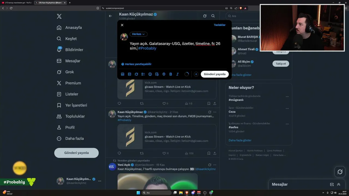Viewport: 349px width, 196px height.
Task: Expand the Mesajlar drawer
Action: (x=339, y=184)
